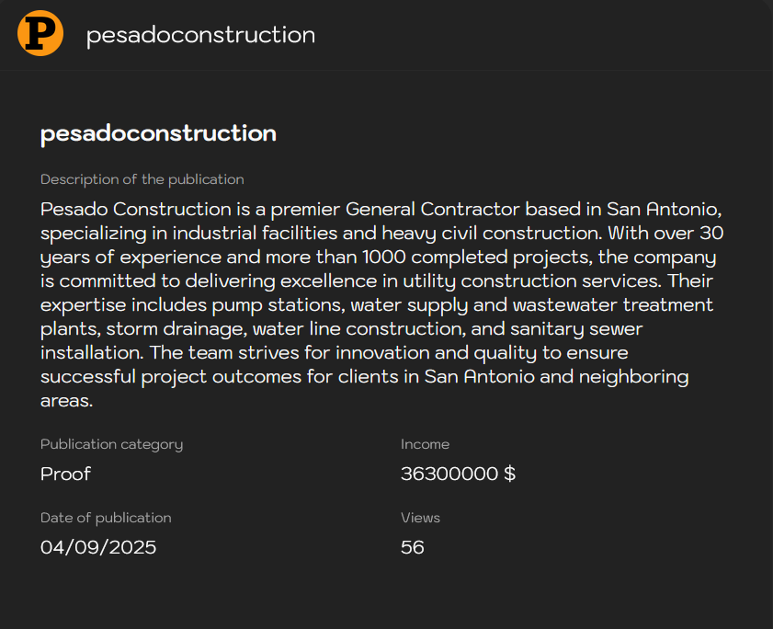Select the San Antonio mention in the description
Viewport: 773px width, 629px height.
(664, 209)
